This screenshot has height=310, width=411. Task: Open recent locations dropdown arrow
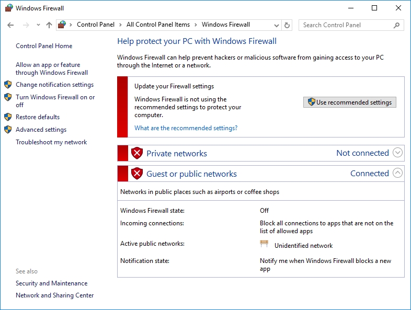pyautogui.click(x=38, y=25)
